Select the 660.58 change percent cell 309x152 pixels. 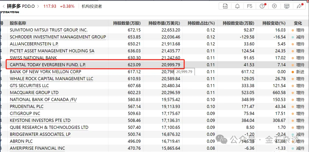point(278,93)
